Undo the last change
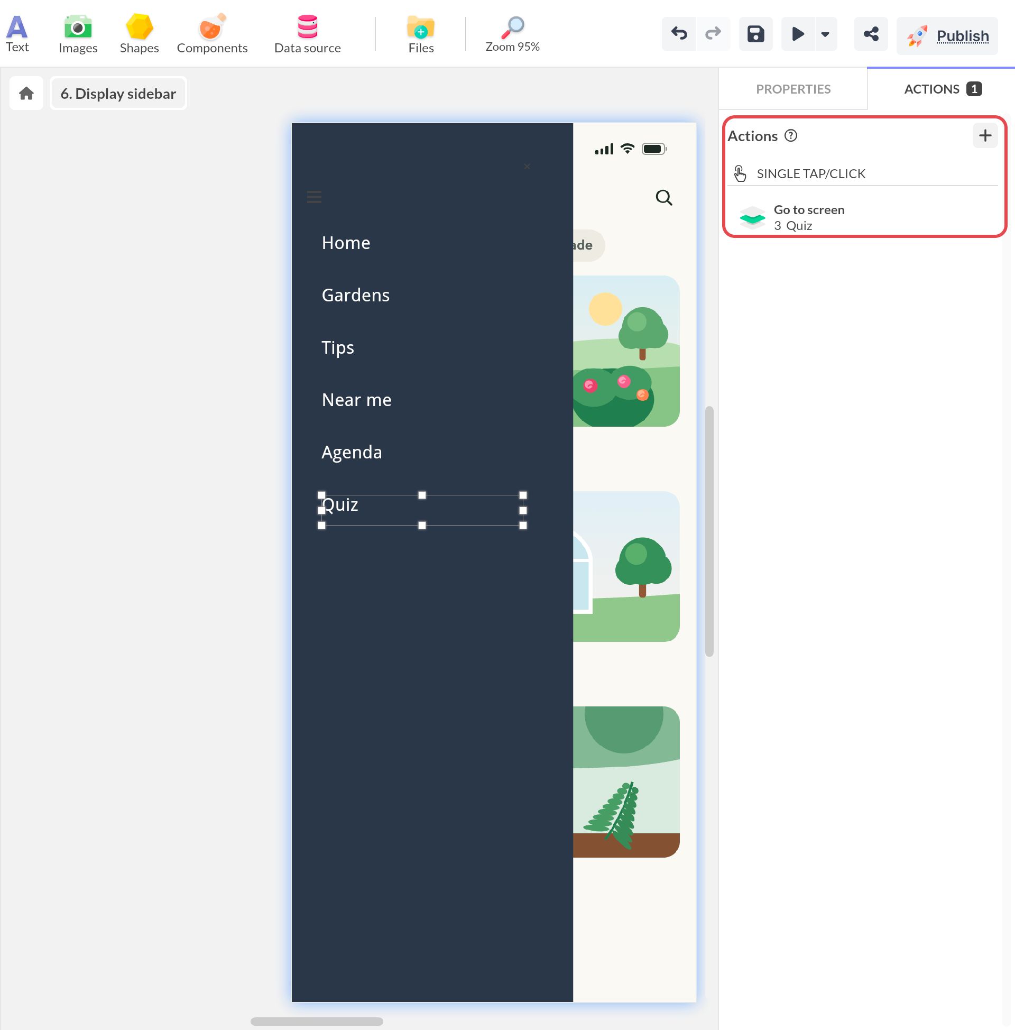Viewport: 1015px width, 1030px height. (679, 34)
